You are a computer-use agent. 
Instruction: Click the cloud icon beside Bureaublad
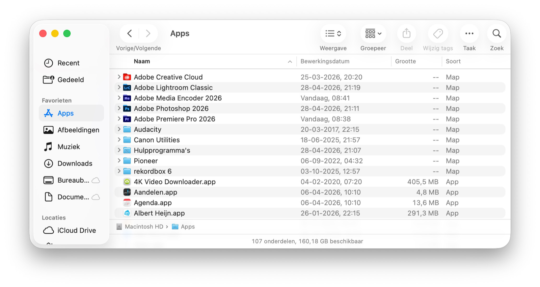point(96,180)
